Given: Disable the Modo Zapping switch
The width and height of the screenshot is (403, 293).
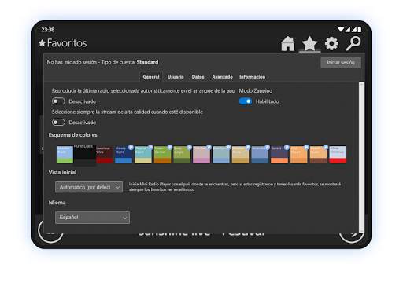Looking at the screenshot, I should click(246, 101).
